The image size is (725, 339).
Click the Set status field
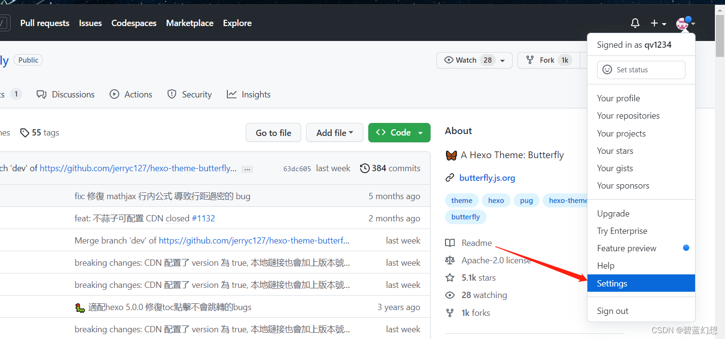click(641, 70)
